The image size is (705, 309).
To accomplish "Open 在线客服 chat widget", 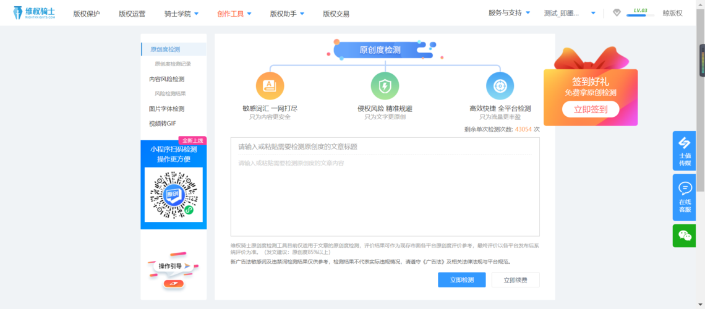I will [685, 197].
